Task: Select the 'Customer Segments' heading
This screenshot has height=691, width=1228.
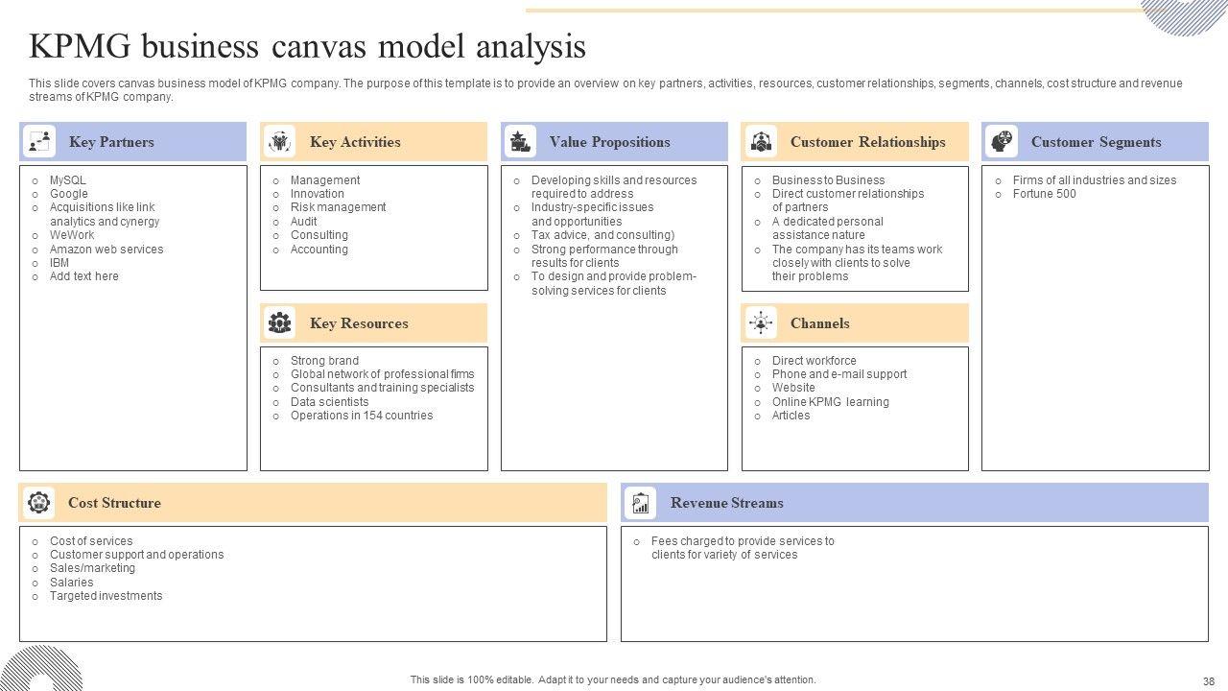Action: [1097, 142]
